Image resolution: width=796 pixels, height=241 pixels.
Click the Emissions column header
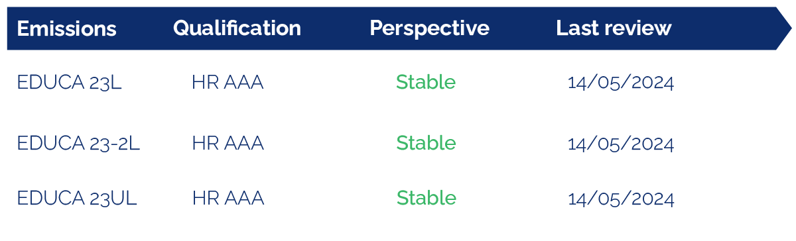[66, 28]
